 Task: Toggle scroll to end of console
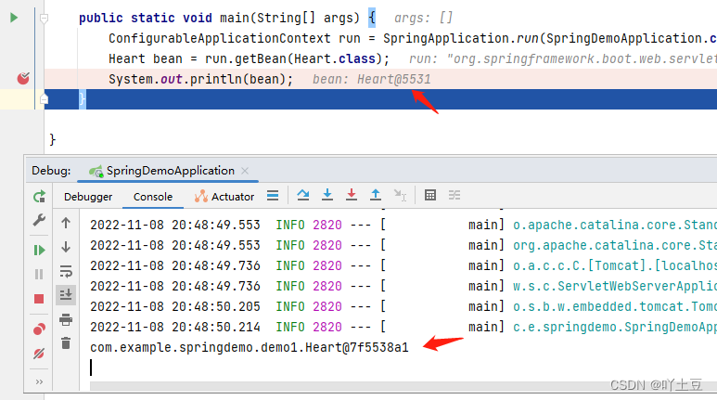point(66,295)
